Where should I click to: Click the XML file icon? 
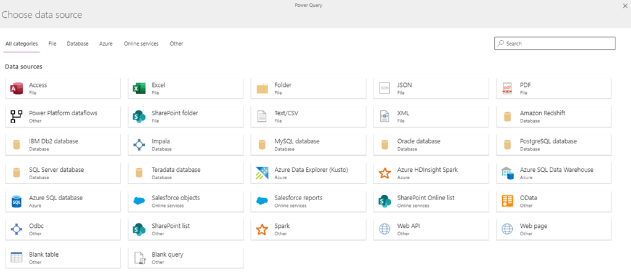(385, 117)
